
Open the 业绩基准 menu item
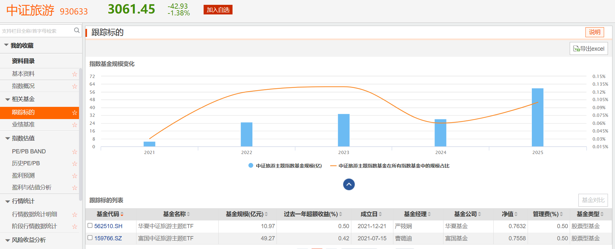[x=23, y=125]
